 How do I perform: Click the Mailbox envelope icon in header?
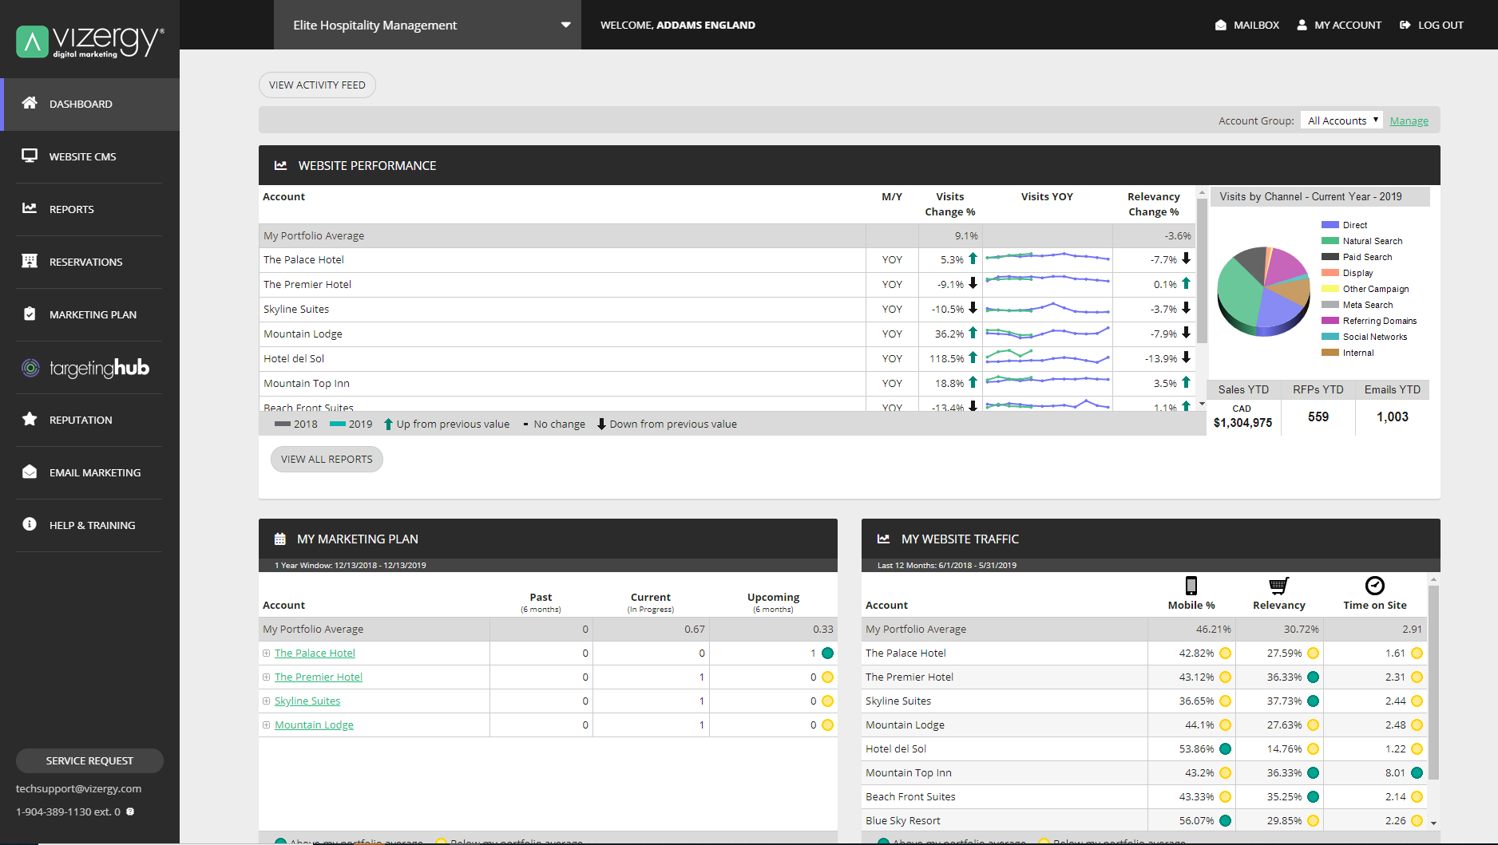click(1221, 25)
